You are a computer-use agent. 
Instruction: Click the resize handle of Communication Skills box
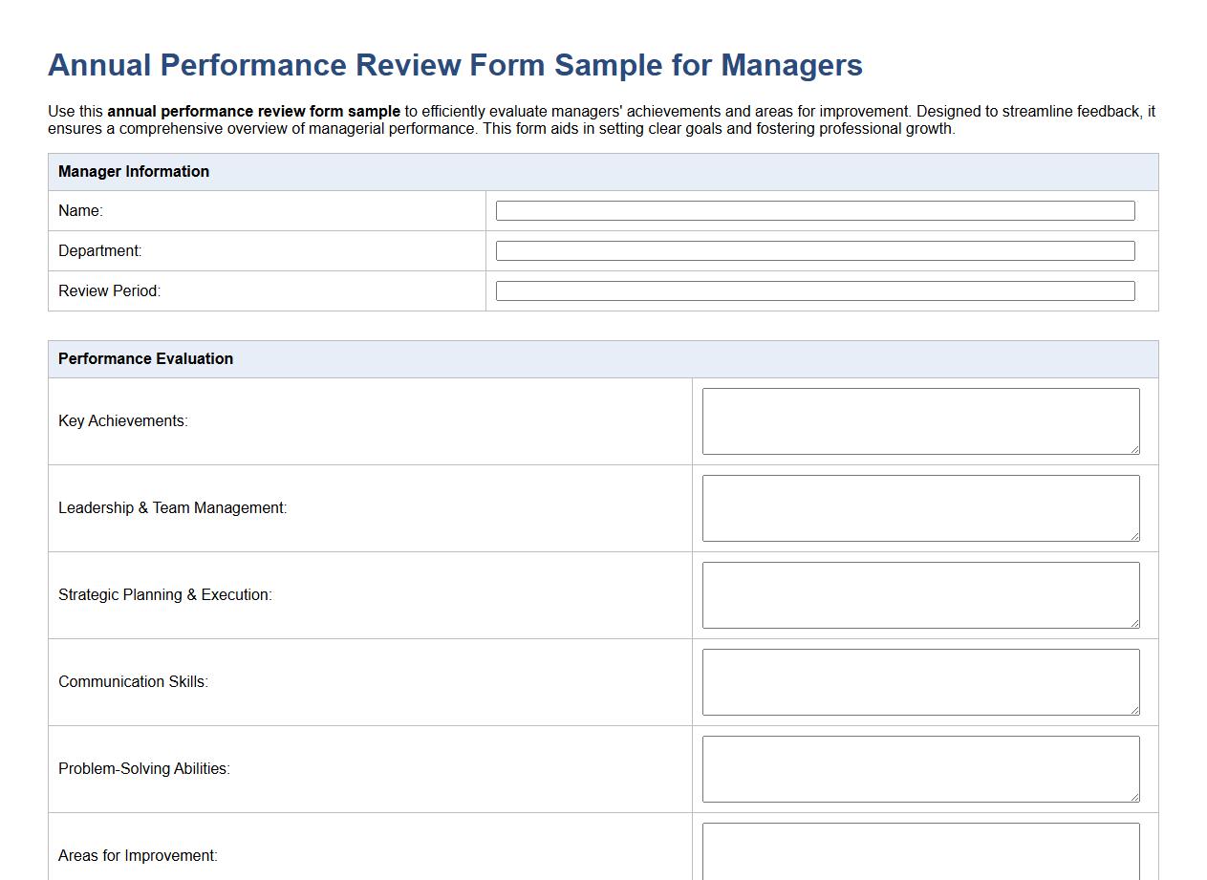(1135, 711)
